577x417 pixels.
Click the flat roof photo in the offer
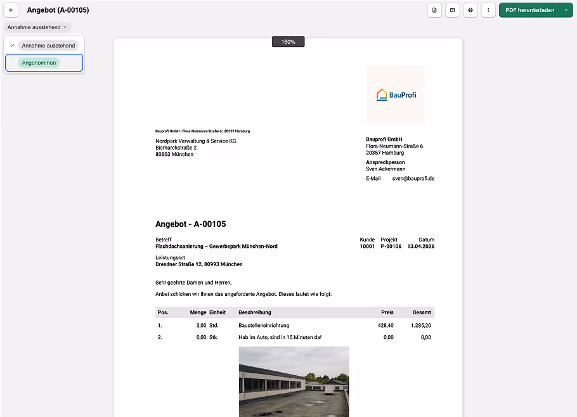[294, 382]
